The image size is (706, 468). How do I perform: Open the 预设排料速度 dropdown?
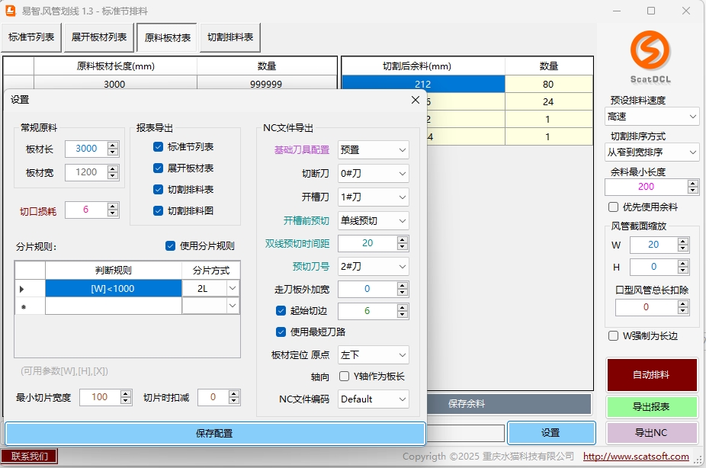click(x=652, y=117)
